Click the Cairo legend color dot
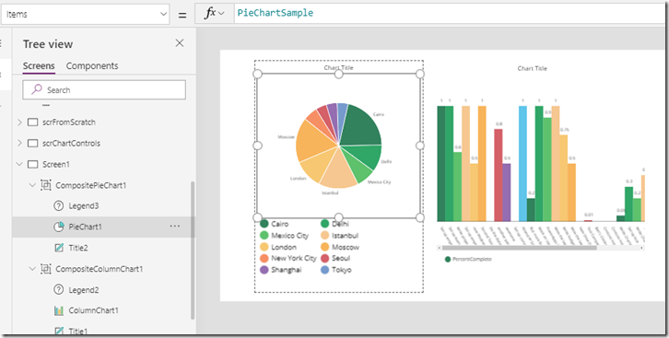The width and height of the screenshot is (669, 338). click(x=264, y=224)
